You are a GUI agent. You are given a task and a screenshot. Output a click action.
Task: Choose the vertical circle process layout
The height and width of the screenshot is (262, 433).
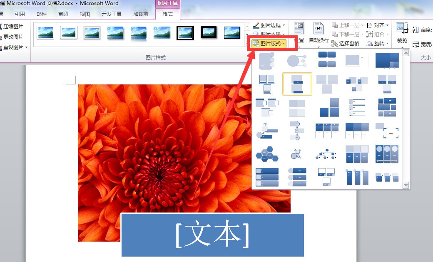297,131
